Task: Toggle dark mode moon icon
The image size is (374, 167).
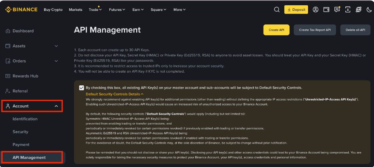Action: (369, 10)
